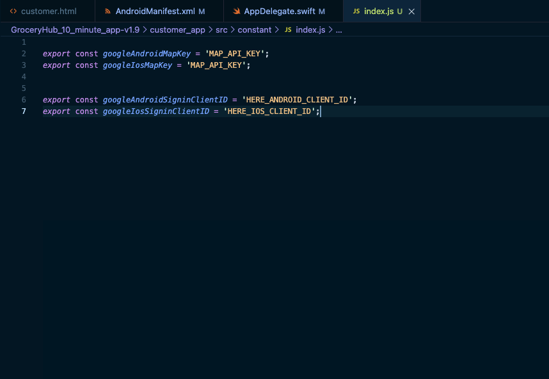Open the index.js breadcrumb segment
Viewport: 549px width, 379px height.
310,30
